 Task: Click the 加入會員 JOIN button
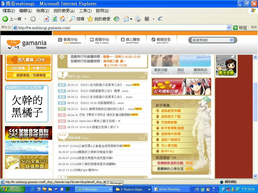pos(28,60)
